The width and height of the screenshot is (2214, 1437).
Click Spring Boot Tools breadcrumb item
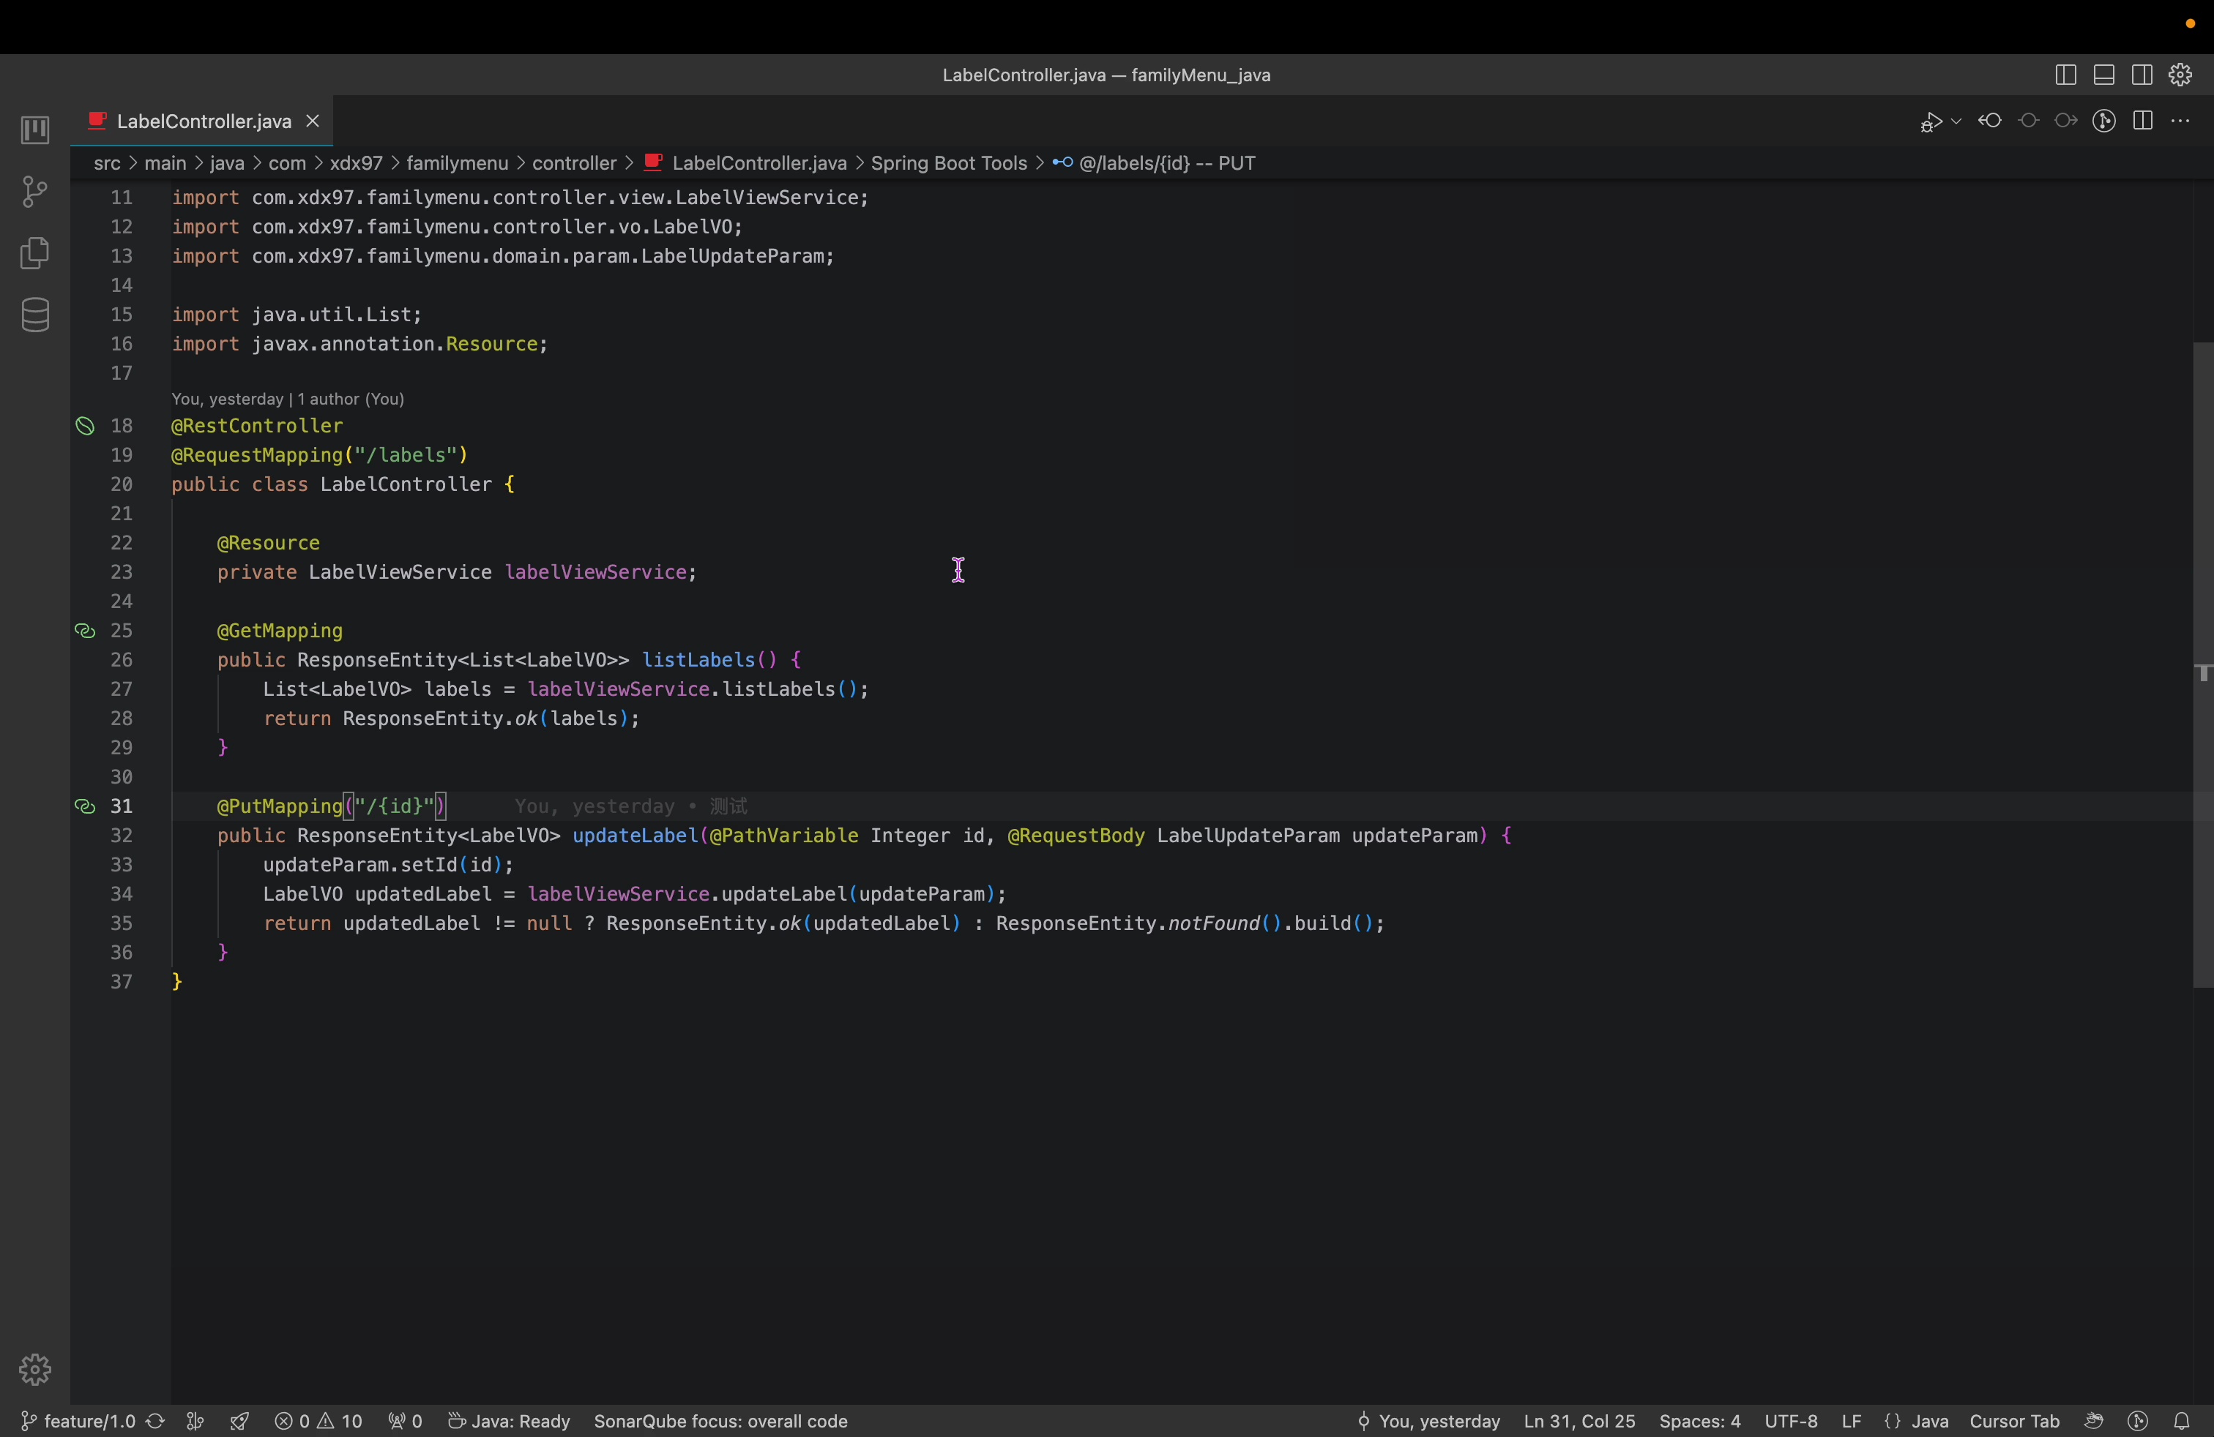[948, 164]
